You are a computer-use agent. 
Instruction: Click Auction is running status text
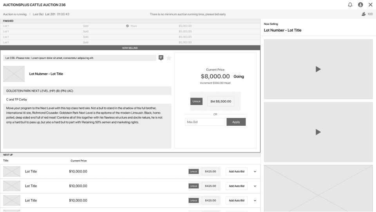pyautogui.click(x=14, y=14)
